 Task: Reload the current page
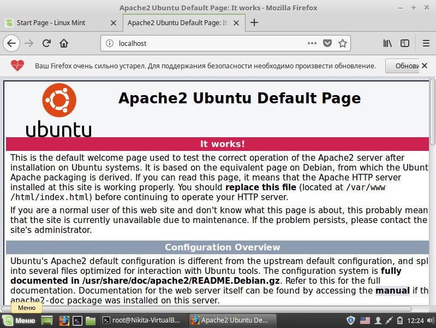pyautogui.click(x=46, y=43)
